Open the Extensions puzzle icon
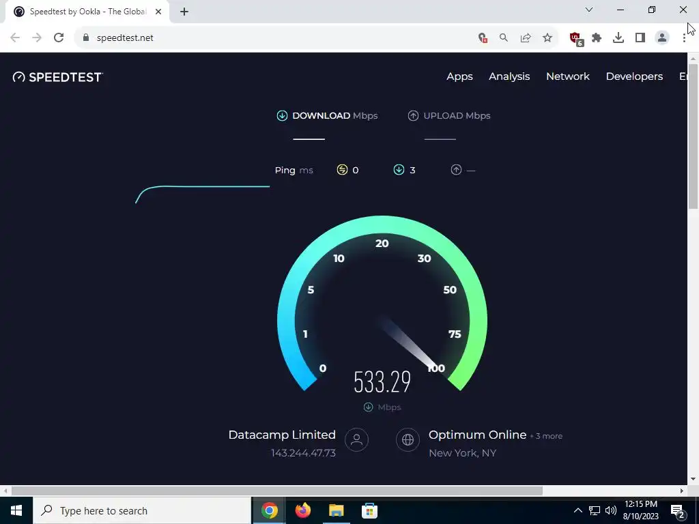This screenshot has width=699, height=524. click(x=597, y=38)
